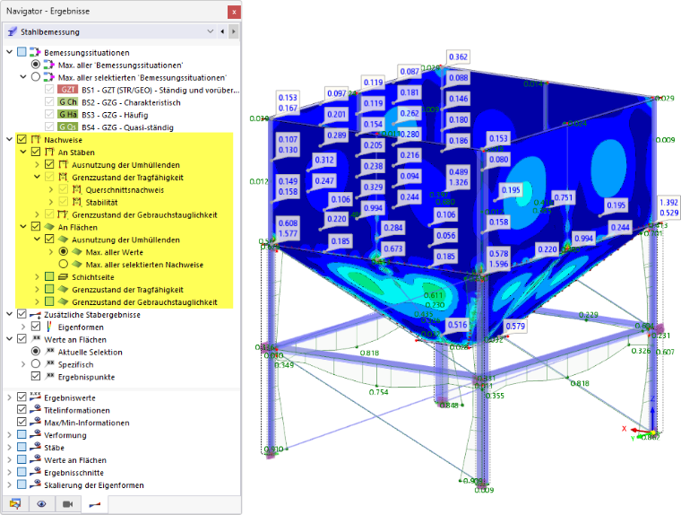Image resolution: width=681 pixels, height=515 pixels.
Task: Click the GZT badge for BS1
Action: 68,90
